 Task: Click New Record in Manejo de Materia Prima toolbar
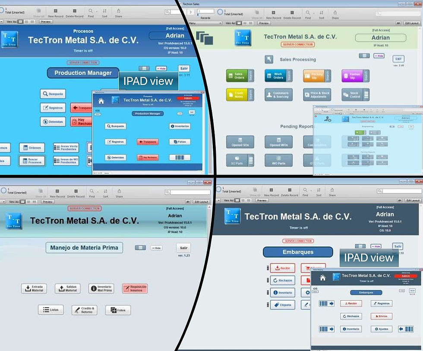(x=57, y=193)
